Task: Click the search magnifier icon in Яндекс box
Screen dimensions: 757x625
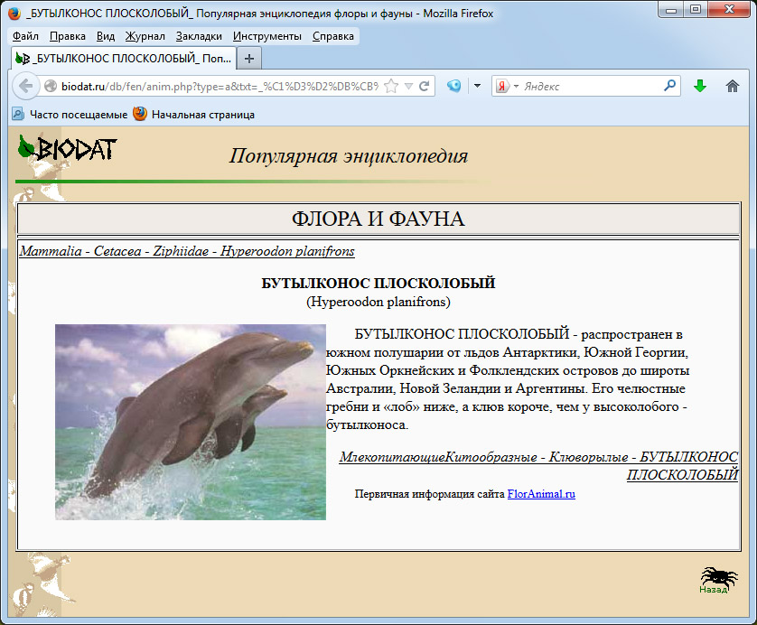Action: point(669,87)
